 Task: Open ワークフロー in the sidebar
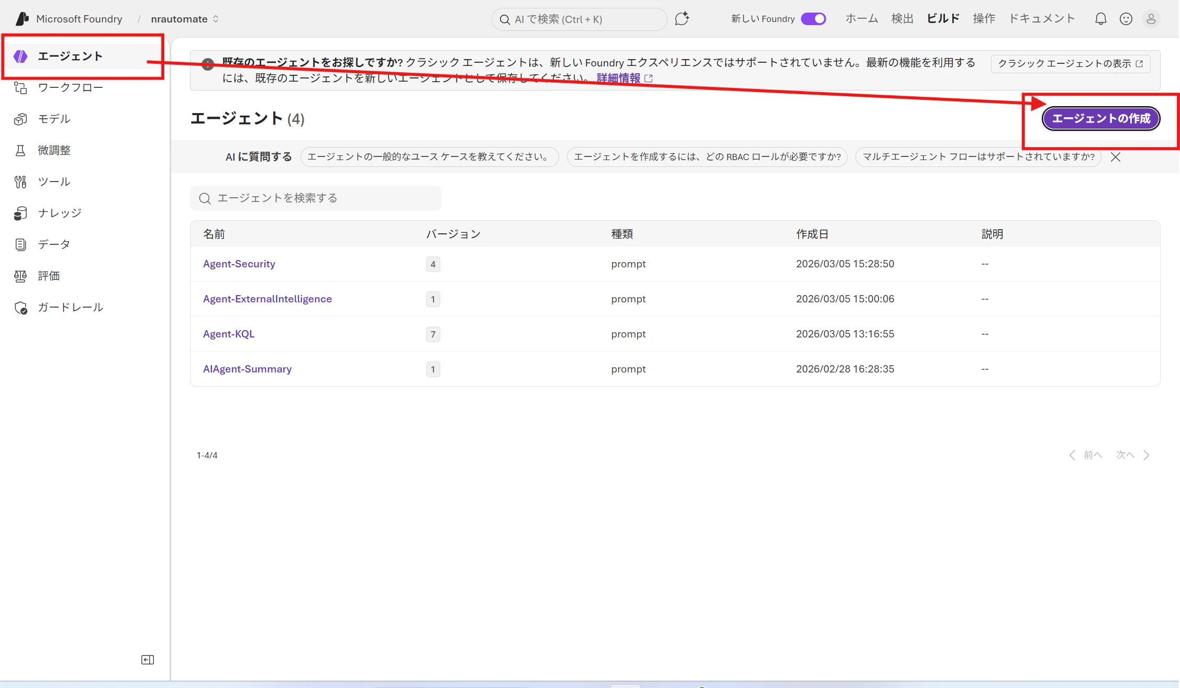point(70,87)
